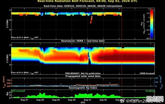Click the 'Reanalysis: VERB + real-time data' heading
The width and height of the screenshot is (165, 104).
(x=83, y=41)
